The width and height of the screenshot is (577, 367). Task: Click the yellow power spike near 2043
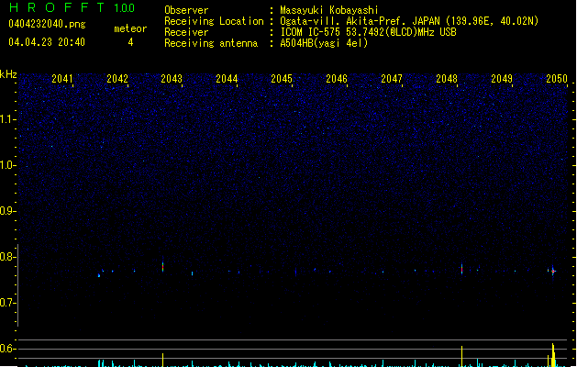coord(162,360)
